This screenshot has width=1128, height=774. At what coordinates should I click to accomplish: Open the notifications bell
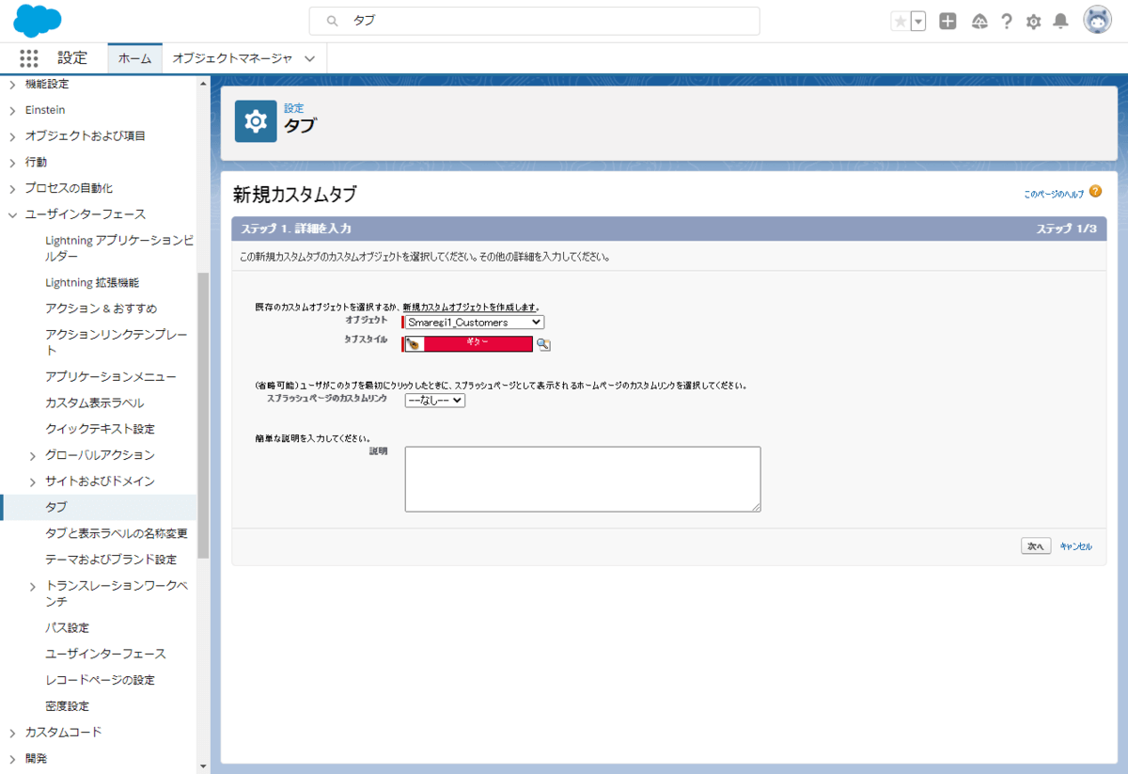tap(1060, 21)
